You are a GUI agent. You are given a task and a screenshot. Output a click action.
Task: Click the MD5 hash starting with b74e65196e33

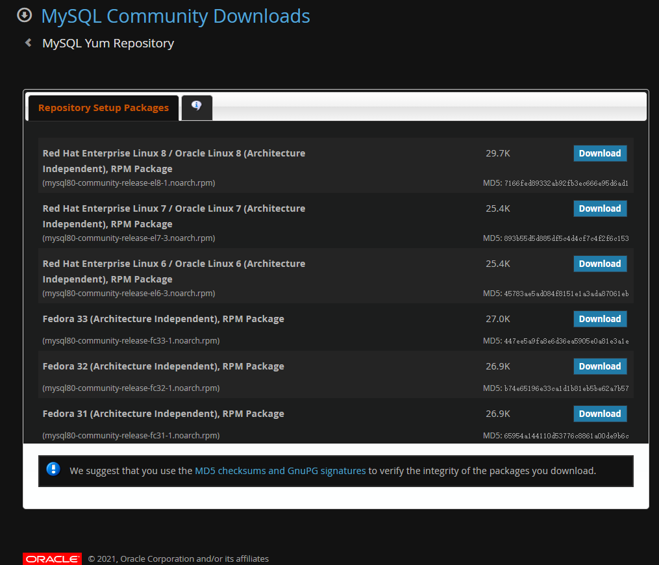[566, 388]
